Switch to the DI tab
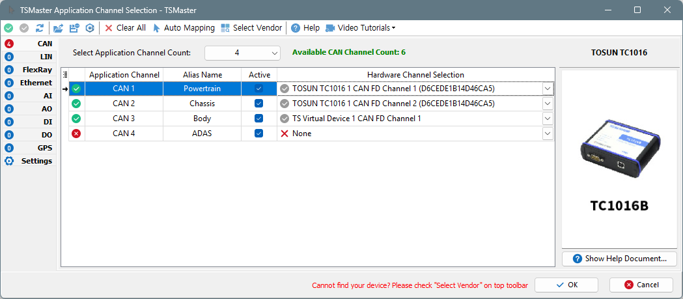Viewport: 683px width, 299px height. (29, 122)
